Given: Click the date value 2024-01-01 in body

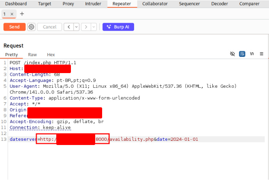Looking at the screenshot, I should 184,139.
